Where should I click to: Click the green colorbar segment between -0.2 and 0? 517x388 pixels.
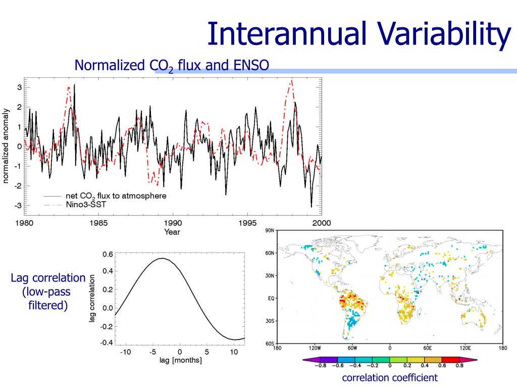point(381,360)
